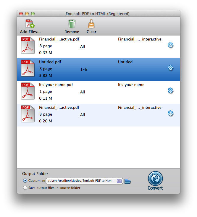Screen dimensions: 197x217
Task: Click output name of 0.20 M Financial file
Action: [x=140, y=108]
